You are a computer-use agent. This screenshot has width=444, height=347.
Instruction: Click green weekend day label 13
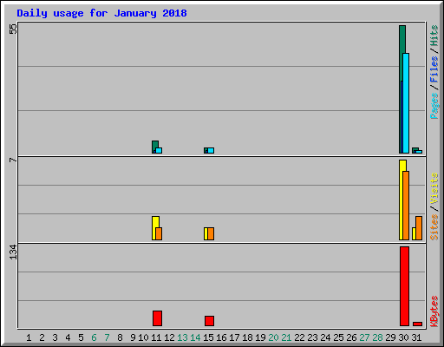click(182, 337)
